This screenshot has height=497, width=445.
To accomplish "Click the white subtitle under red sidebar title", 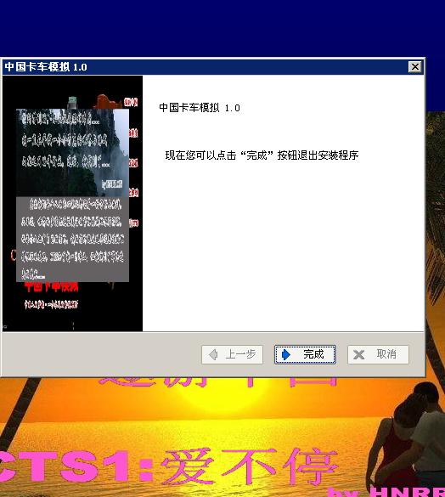I will pos(51,305).
